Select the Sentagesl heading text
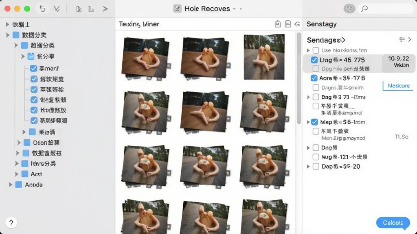 click(326, 40)
